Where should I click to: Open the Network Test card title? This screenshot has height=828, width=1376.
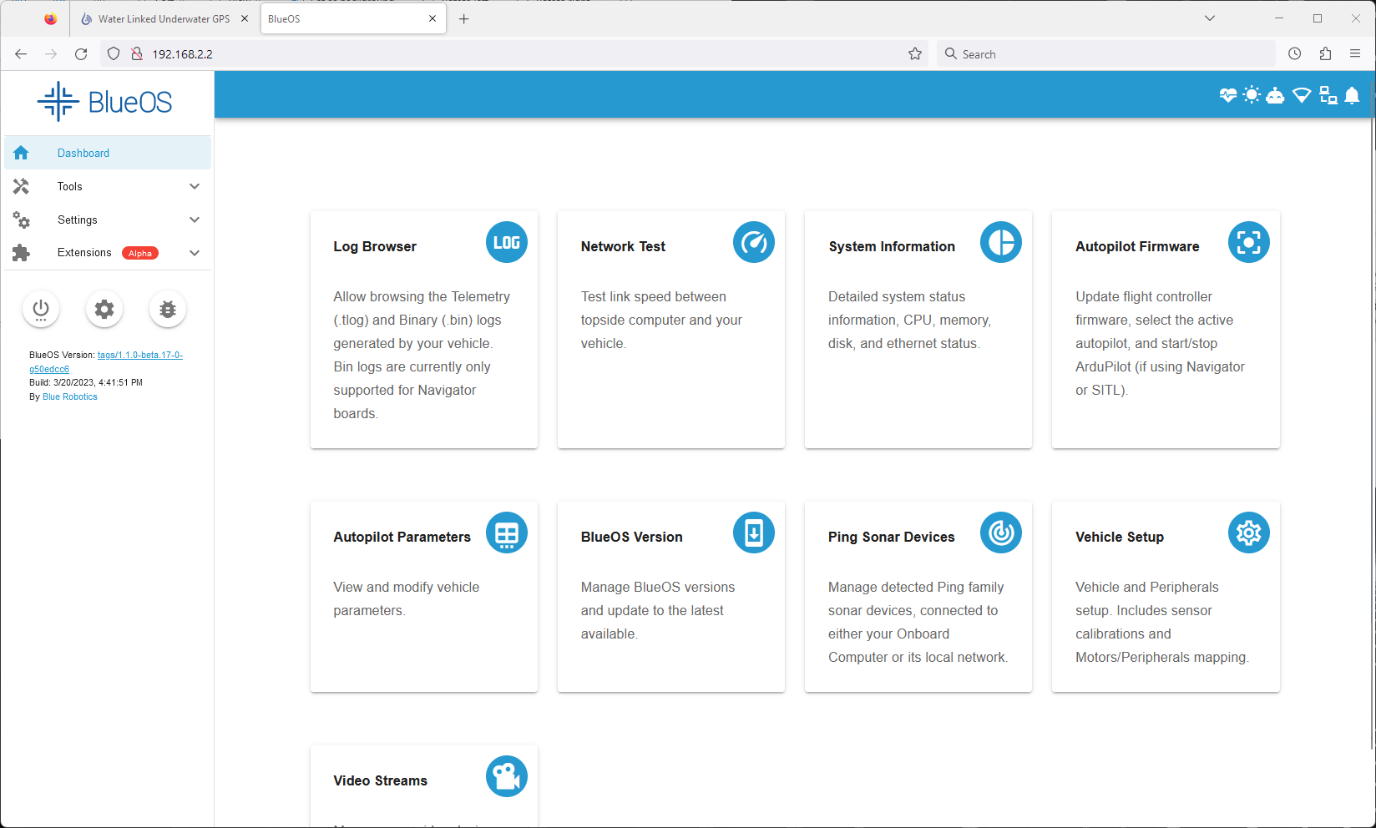coord(623,246)
